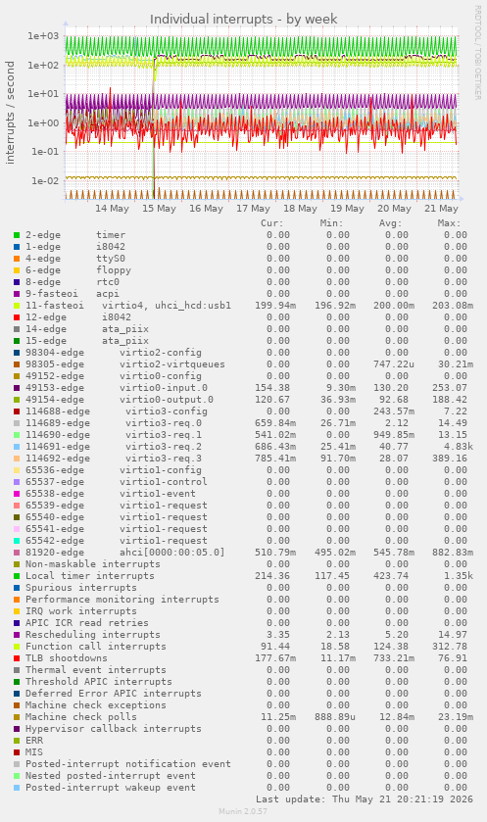This screenshot has width=487, height=822.
Task: Click the light blue swatch for virtio3-req.2
Action: click(x=17, y=447)
